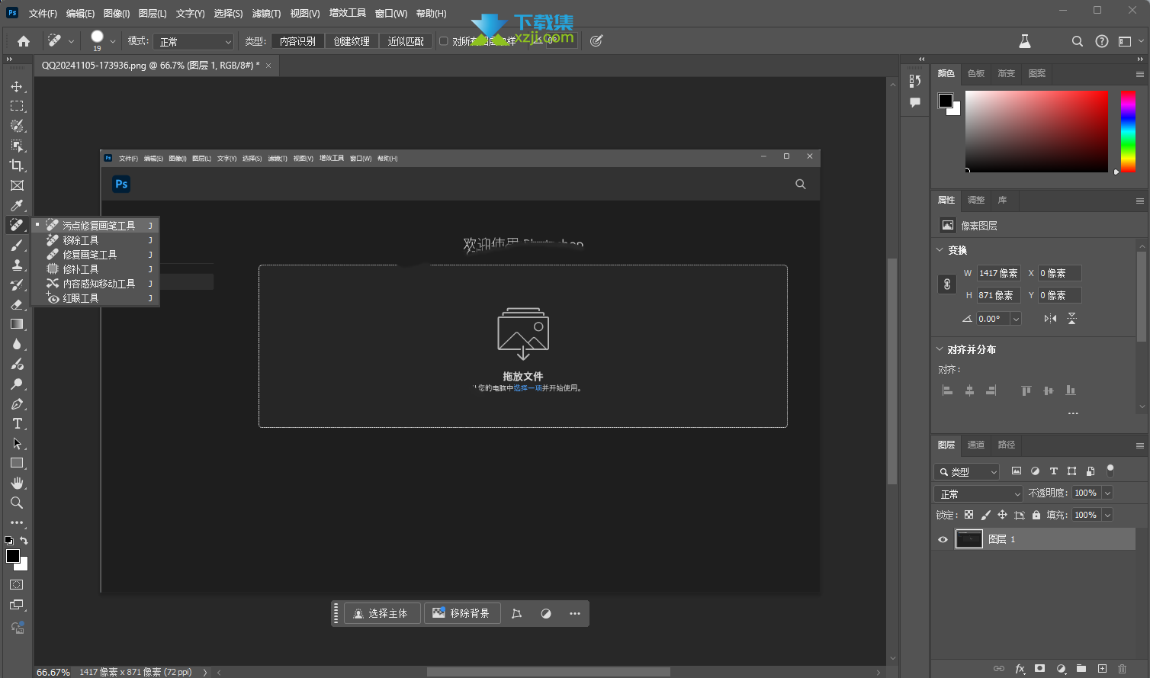Select the Pen tool
This screenshot has height=678, width=1150.
(17, 404)
